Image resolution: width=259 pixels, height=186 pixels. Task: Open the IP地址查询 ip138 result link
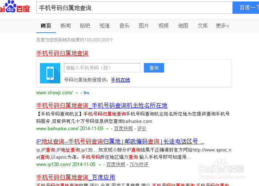coord(120,141)
